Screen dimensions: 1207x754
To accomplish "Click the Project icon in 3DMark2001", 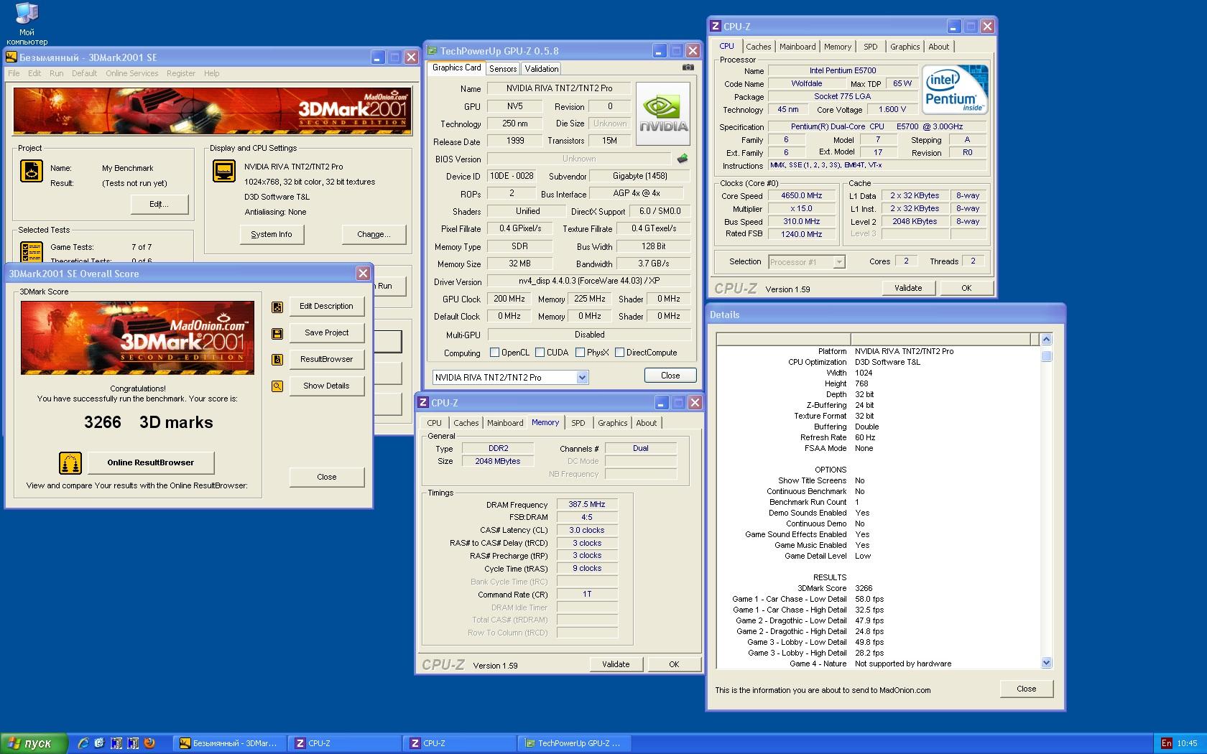I will (x=32, y=171).
